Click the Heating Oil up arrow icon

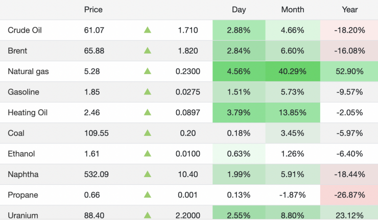(x=148, y=112)
